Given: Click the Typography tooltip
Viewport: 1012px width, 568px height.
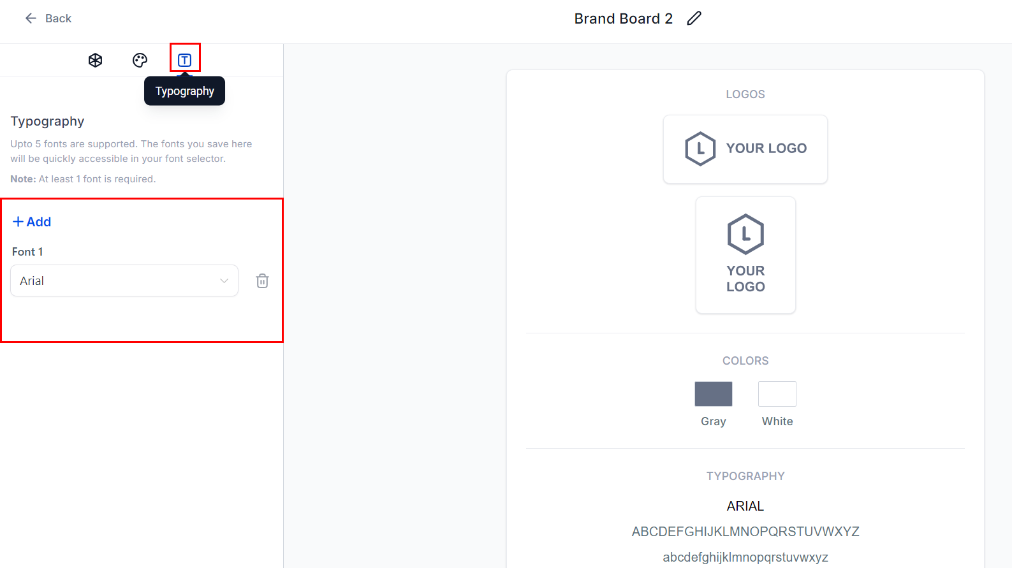Looking at the screenshot, I should [x=184, y=91].
